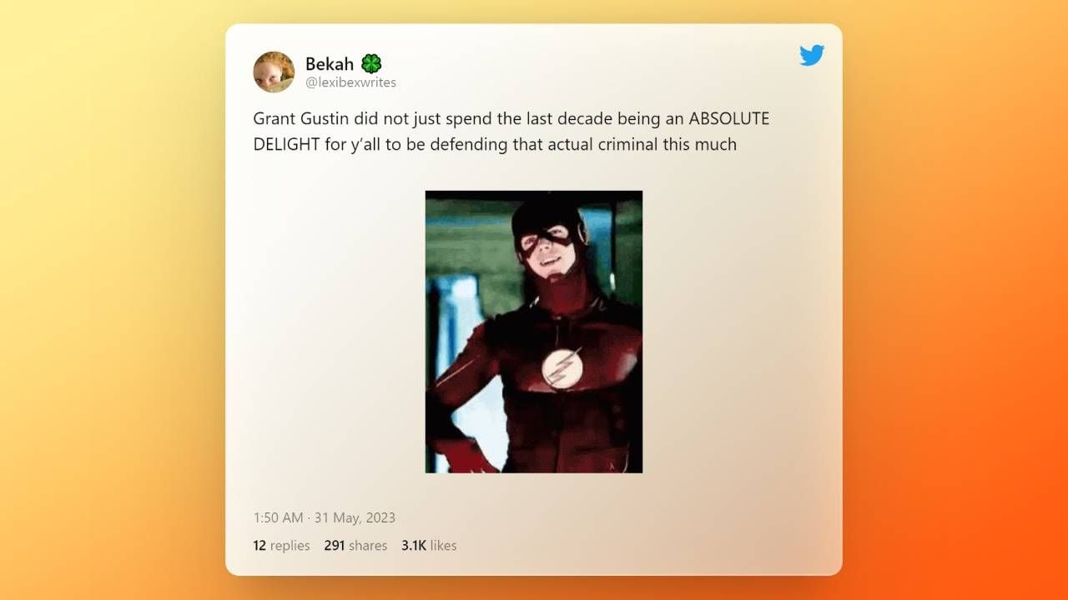The width and height of the screenshot is (1068, 600).
Task: Visit the @lexibexwrites handle
Action: pyautogui.click(x=350, y=82)
